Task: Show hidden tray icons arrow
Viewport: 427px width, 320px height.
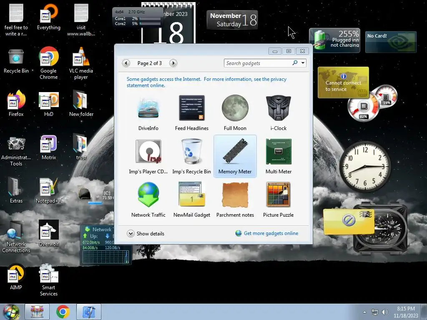Action: point(364,312)
